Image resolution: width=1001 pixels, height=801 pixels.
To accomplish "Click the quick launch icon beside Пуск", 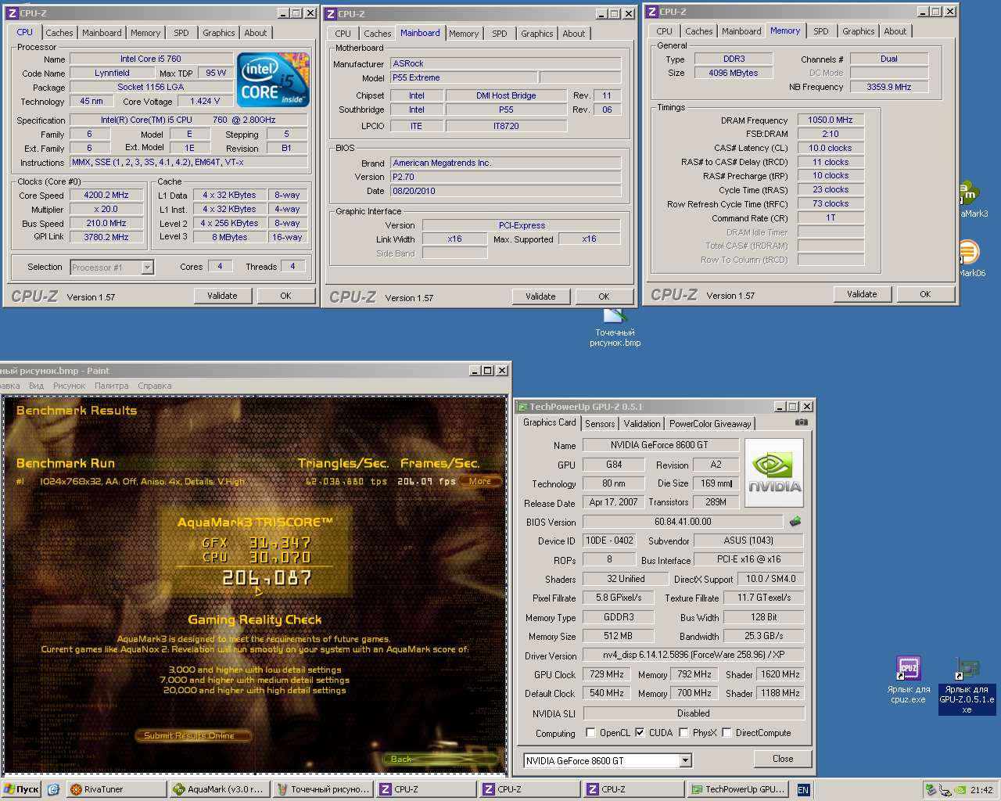I will [53, 789].
